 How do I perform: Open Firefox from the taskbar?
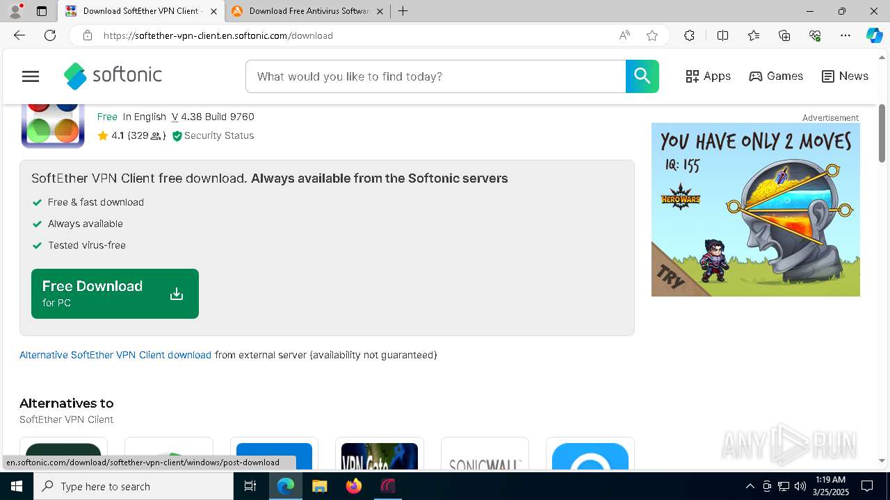353,486
